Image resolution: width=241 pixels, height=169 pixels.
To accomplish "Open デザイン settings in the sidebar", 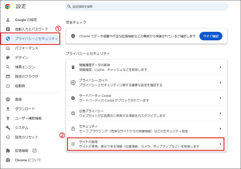I will (22, 58).
